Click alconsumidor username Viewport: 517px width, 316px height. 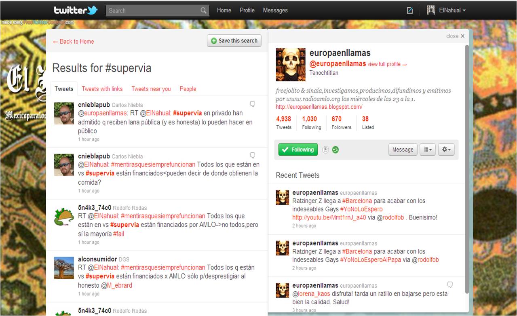97,259
